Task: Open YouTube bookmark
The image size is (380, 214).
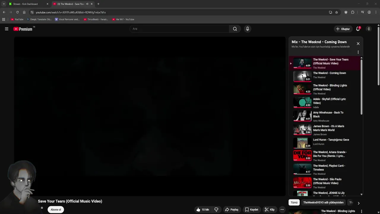Action: coord(17,19)
